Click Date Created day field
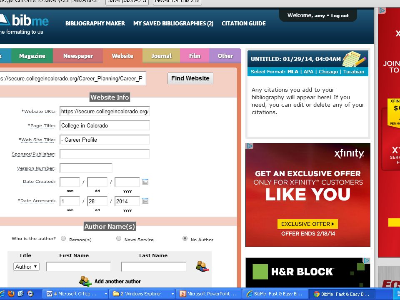Image resolution: width=400 pixels, height=300 pixels. (x=97, y=182)
